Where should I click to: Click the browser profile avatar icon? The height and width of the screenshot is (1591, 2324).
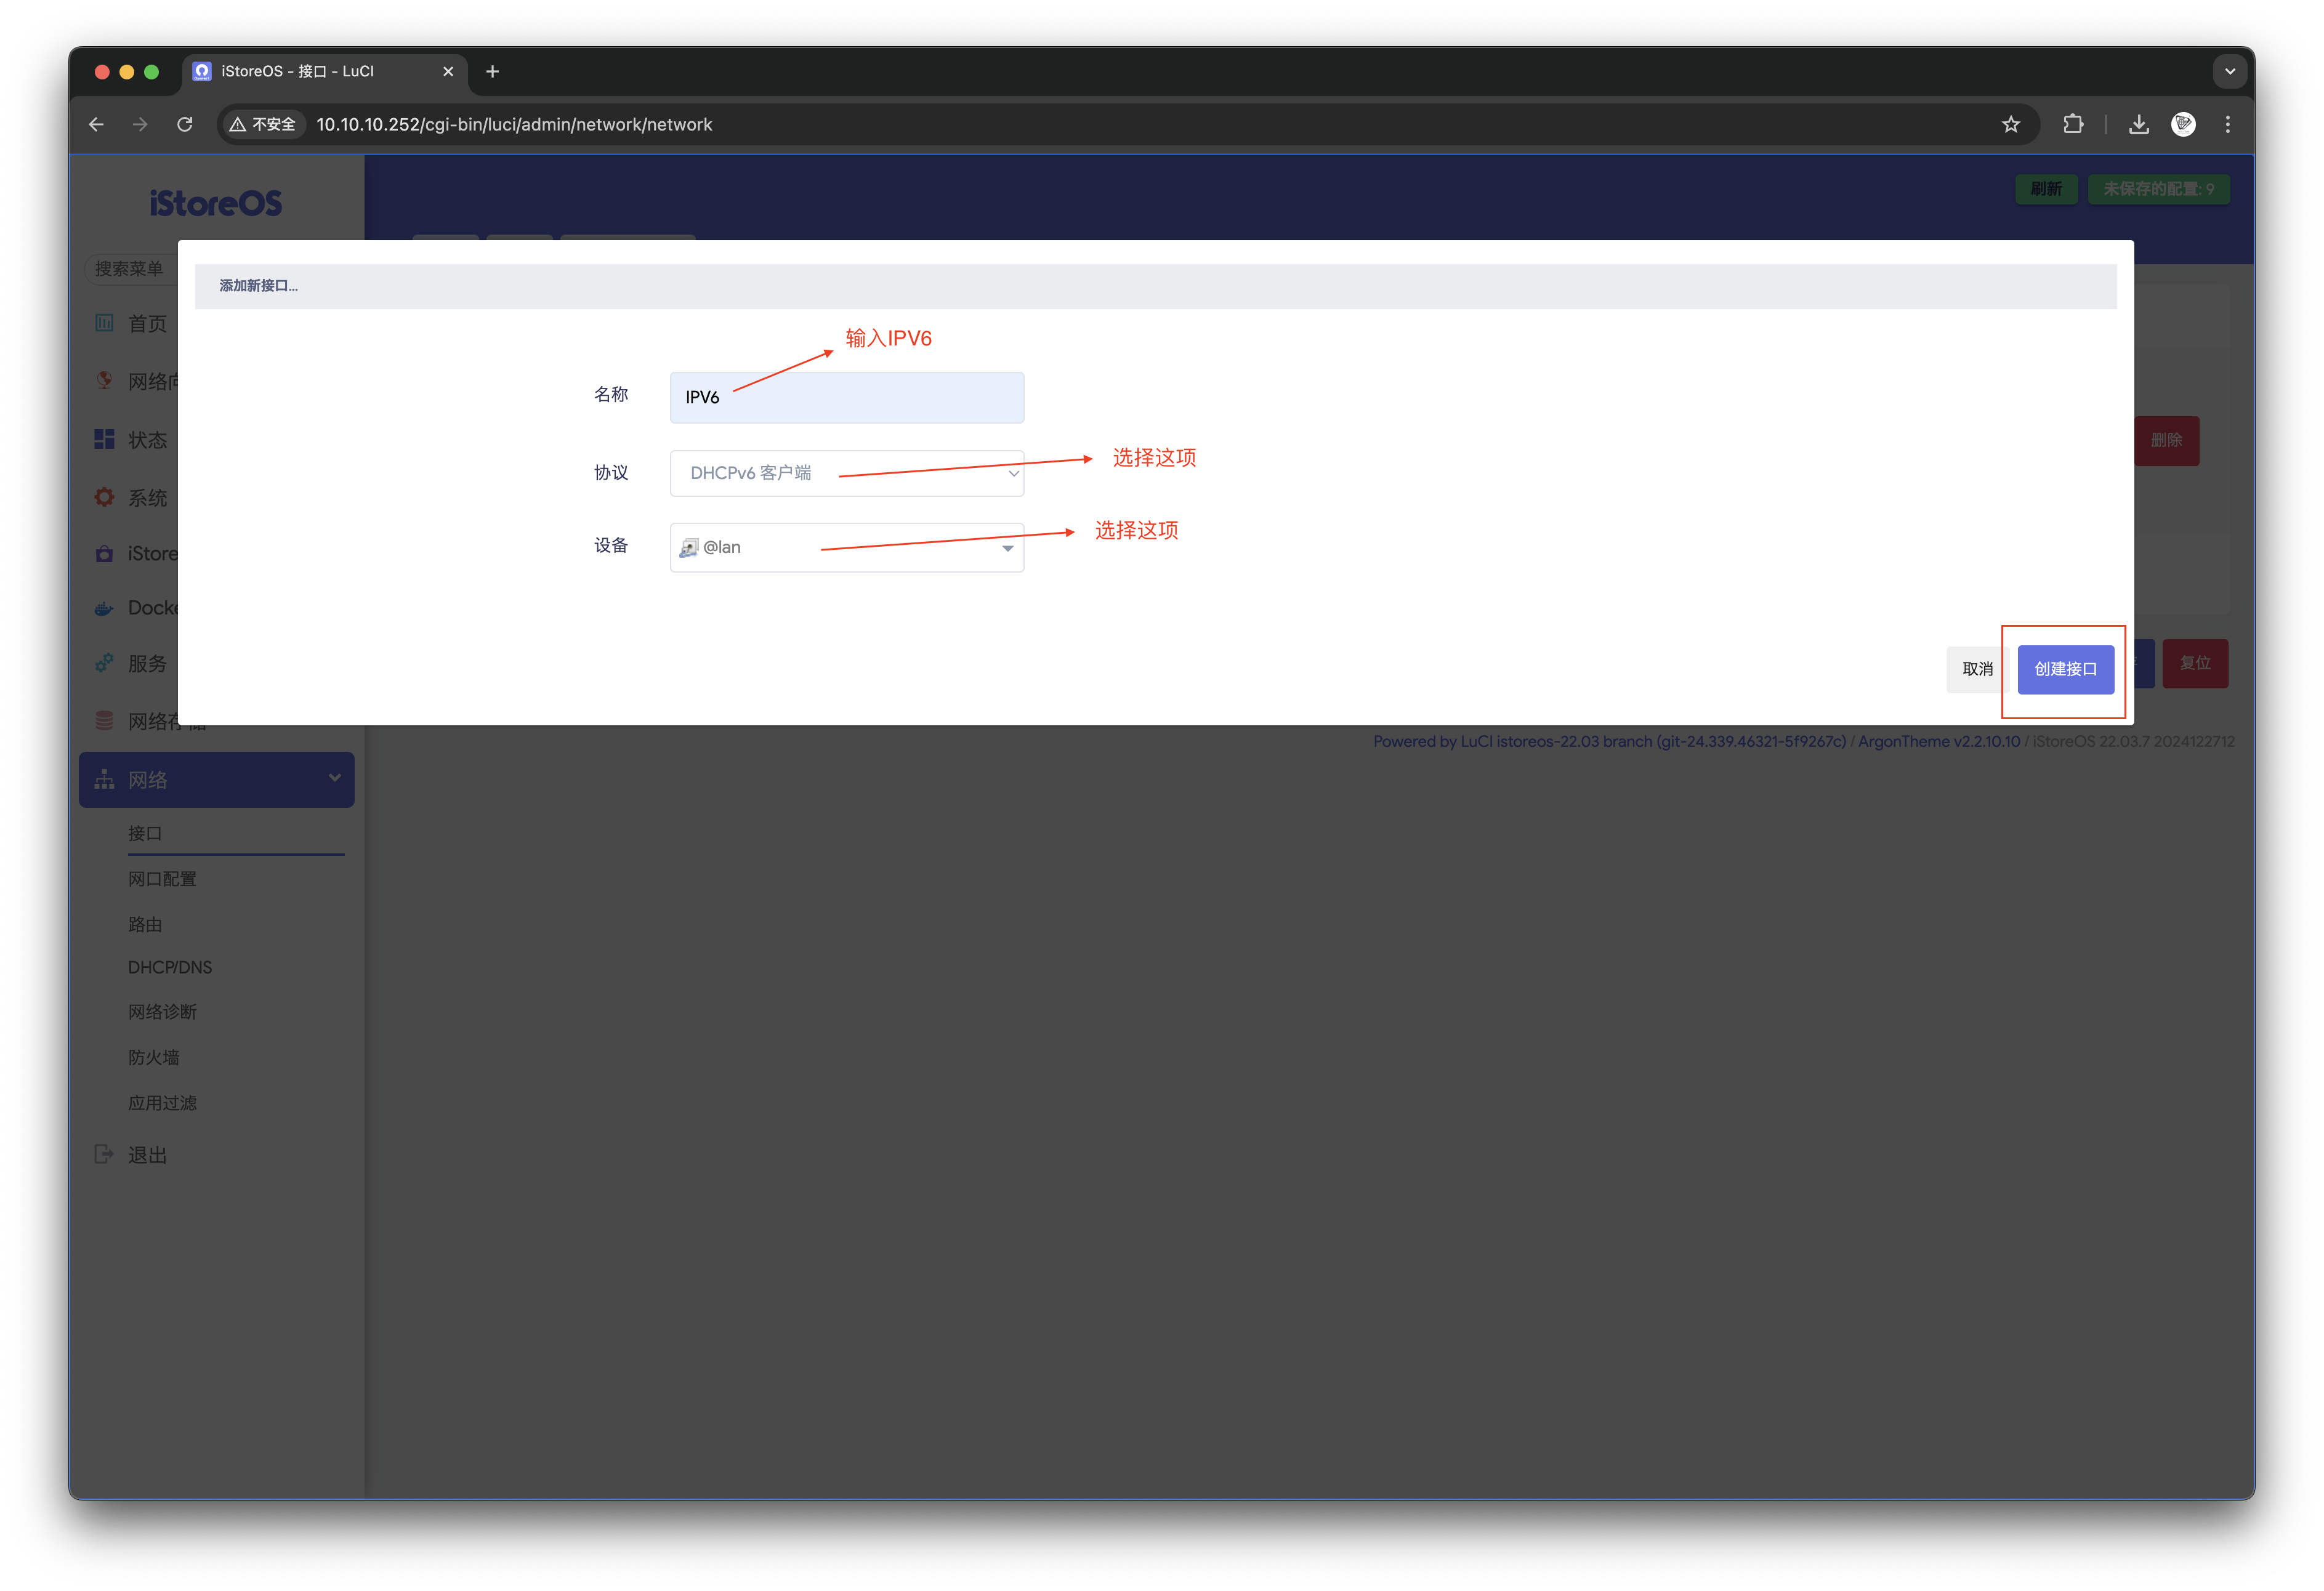(x=2184, y=124)
